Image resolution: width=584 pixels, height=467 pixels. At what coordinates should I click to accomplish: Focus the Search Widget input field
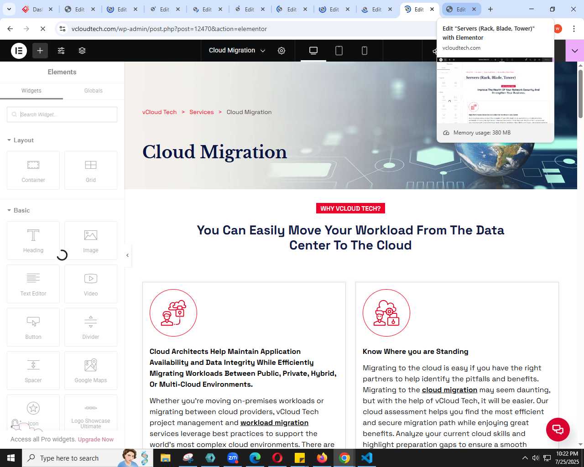pyautogui.click(x=62, y=114)
